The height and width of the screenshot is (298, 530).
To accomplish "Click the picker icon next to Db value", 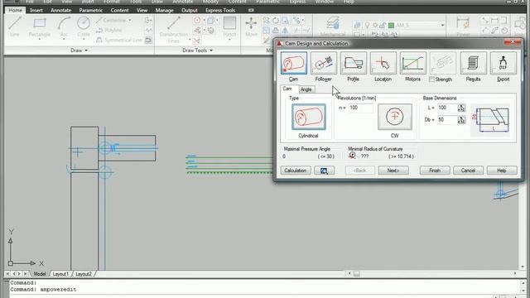I will coord(461,119).
